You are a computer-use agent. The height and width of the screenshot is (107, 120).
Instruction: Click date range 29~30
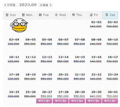[x=96, y=92]
